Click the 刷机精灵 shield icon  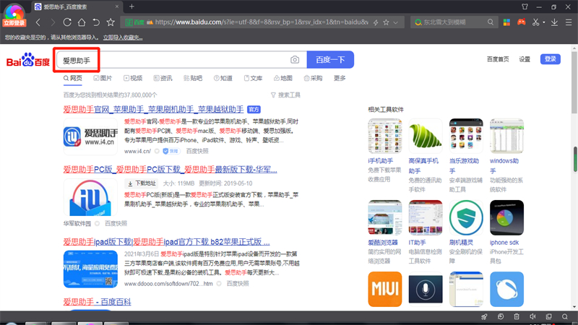click(466, 218)
